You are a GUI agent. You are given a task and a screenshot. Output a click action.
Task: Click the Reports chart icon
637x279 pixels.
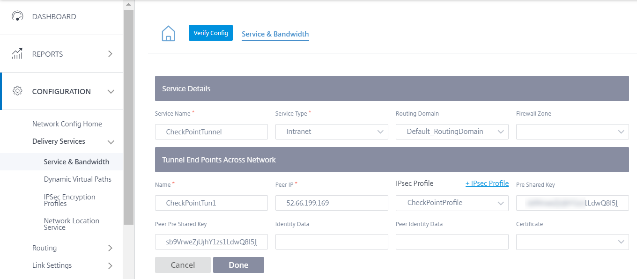(17, 54)
